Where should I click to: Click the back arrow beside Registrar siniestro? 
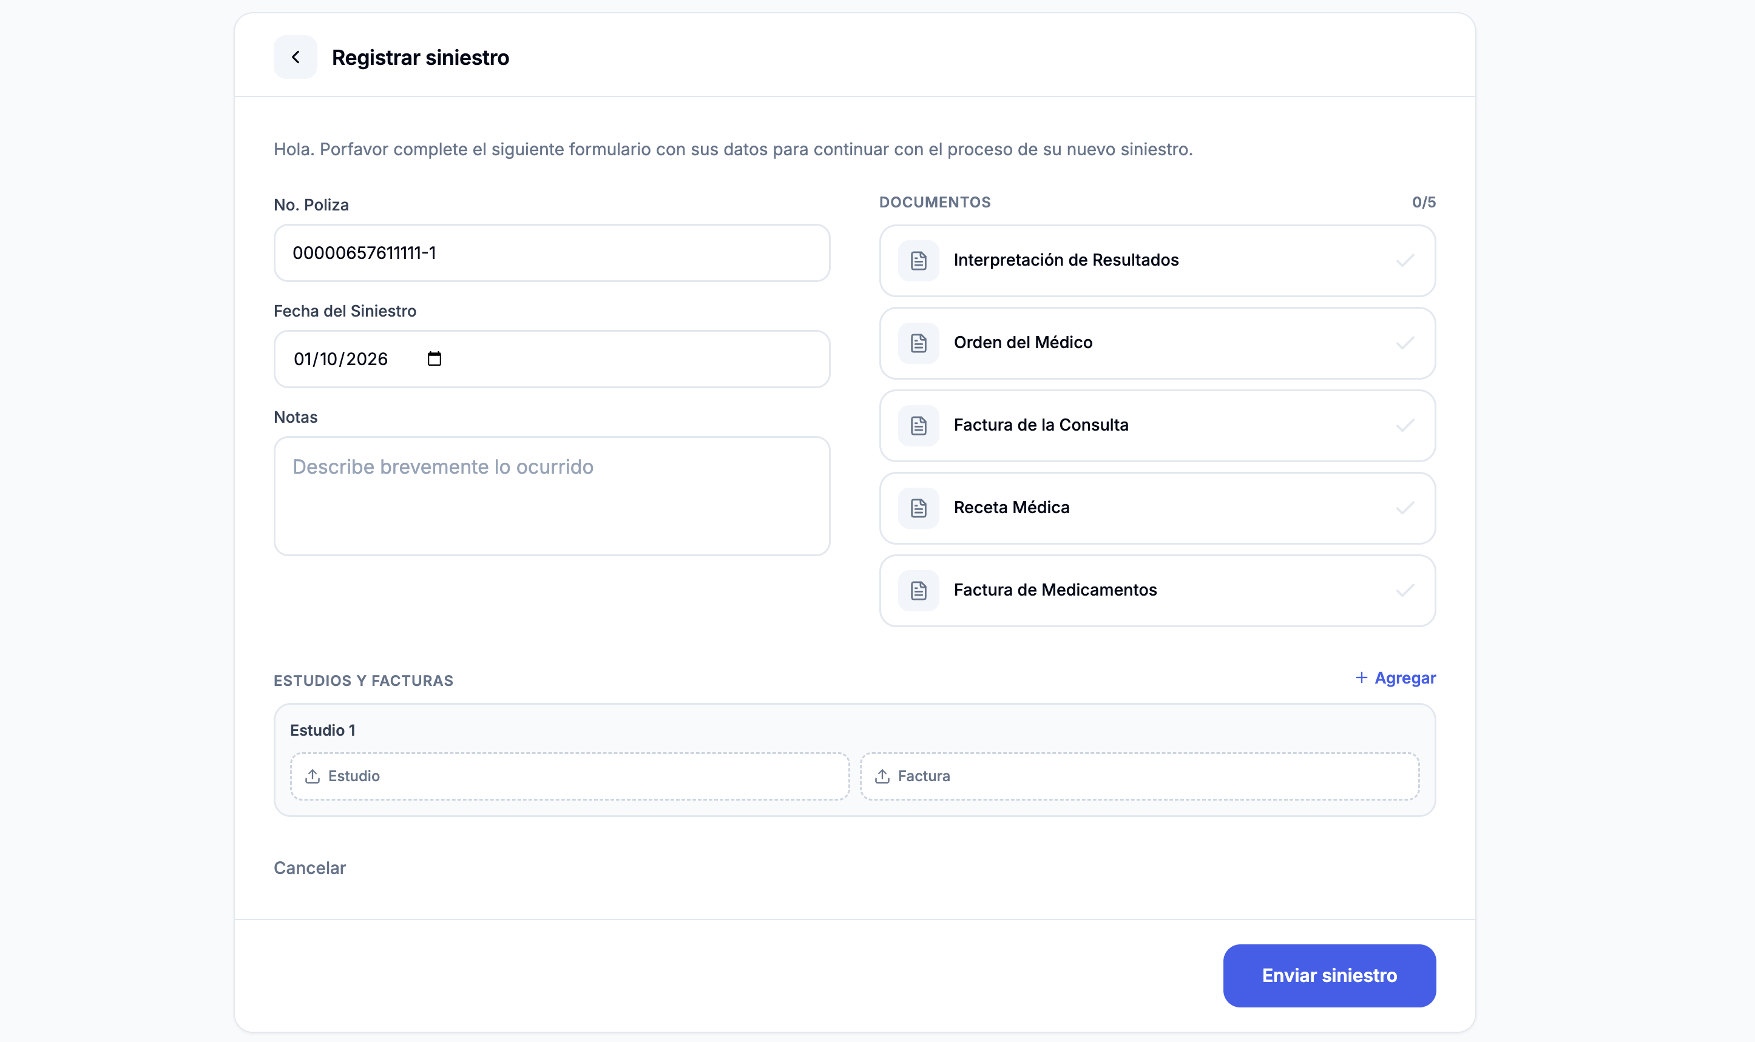click(x=295, y=57)
